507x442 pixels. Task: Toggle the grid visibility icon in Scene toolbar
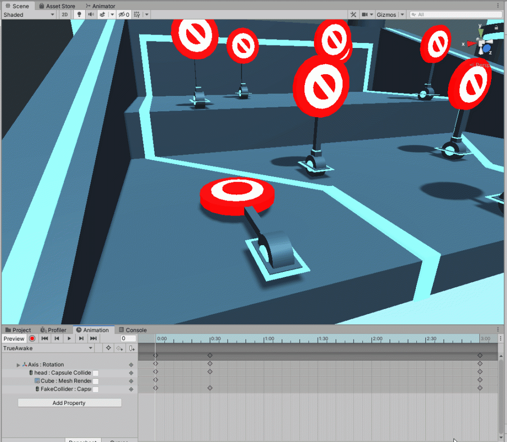pyautogui.click(x=136, y=14)
